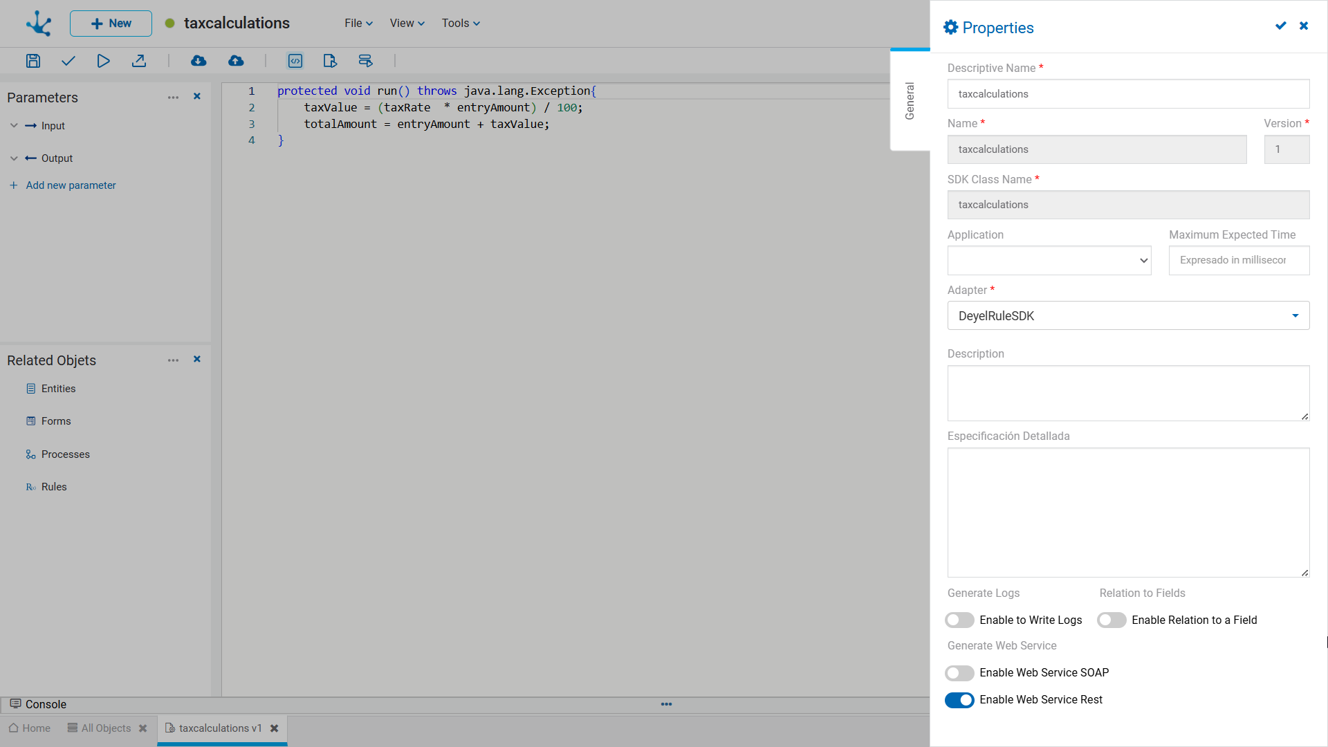This screenshot has width=1328, height=747.
Task: Open the Application dropdown
Action: point(1049,261)
